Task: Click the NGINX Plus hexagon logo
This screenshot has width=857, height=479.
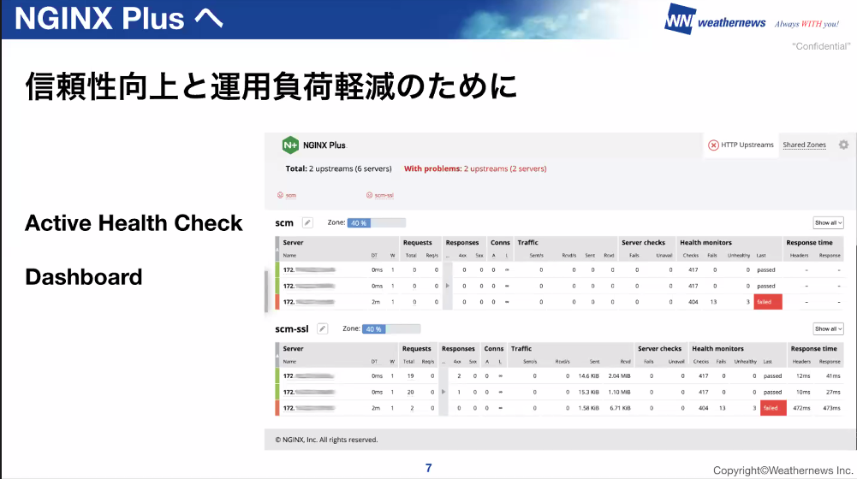Action: [x=290, y=145]
